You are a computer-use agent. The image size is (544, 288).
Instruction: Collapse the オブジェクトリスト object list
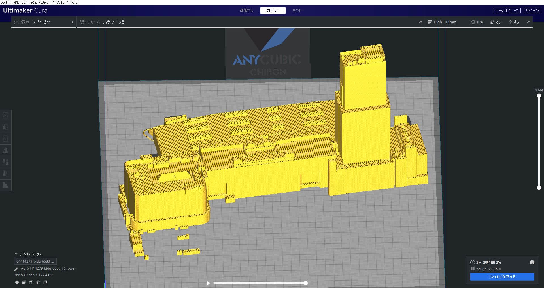[16, 254]
